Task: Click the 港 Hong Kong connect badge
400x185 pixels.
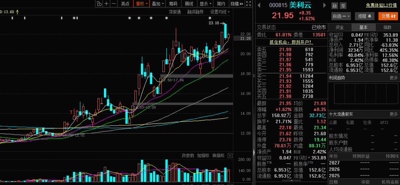Action: pyautogui.click(x=343, y=5)
